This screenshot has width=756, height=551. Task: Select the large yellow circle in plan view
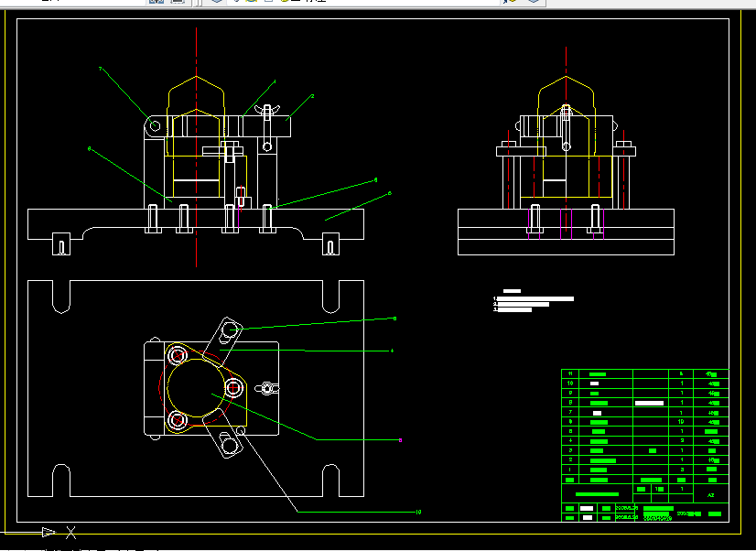[196, 387]
